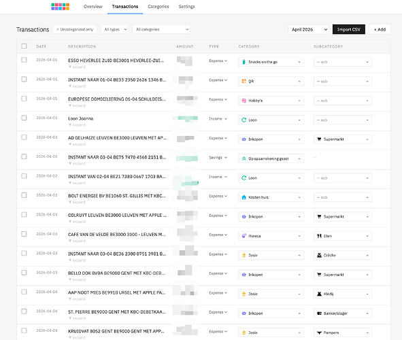The height and width of the screenshot is (340, 402).
Task: Click the Kledij dress icon
Action: click(319, 294)
